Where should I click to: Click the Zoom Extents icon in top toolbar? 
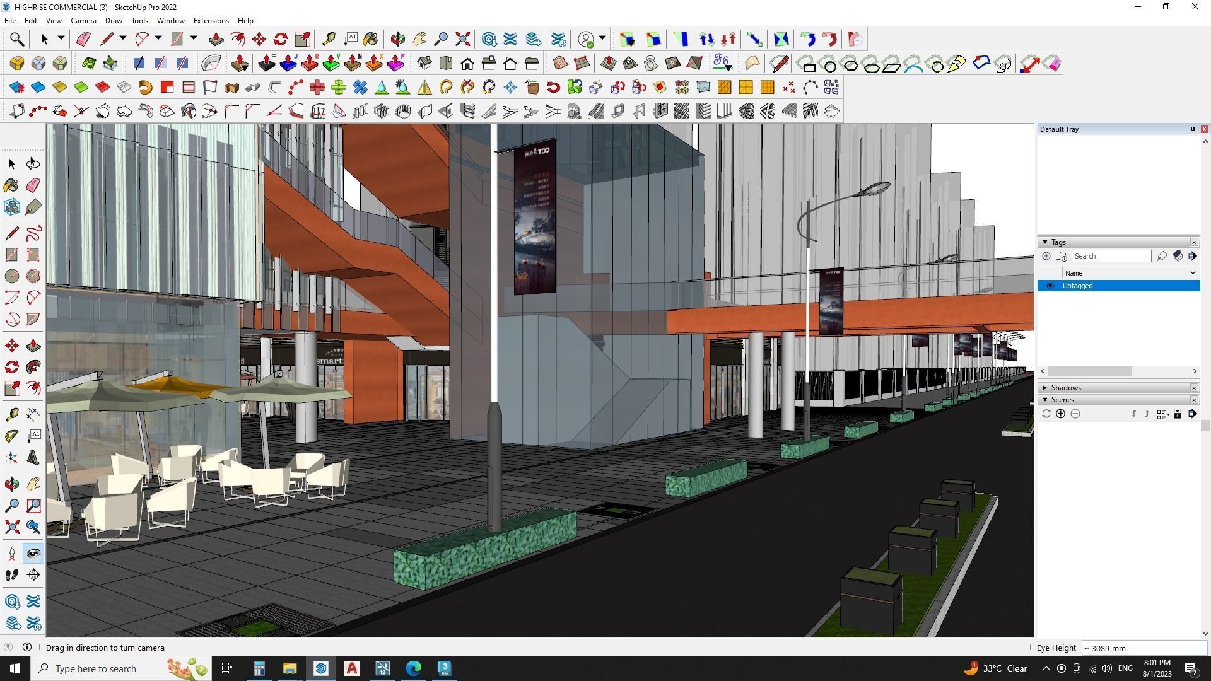point(463,39)
